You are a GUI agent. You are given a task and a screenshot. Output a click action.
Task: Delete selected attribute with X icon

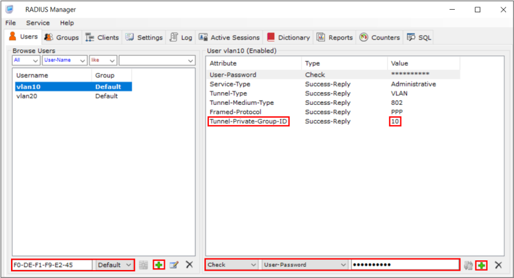(498, 265)
